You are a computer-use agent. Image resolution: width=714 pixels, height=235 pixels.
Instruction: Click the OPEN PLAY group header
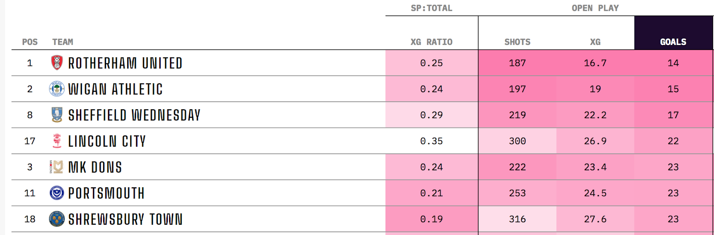pos(595,8)
